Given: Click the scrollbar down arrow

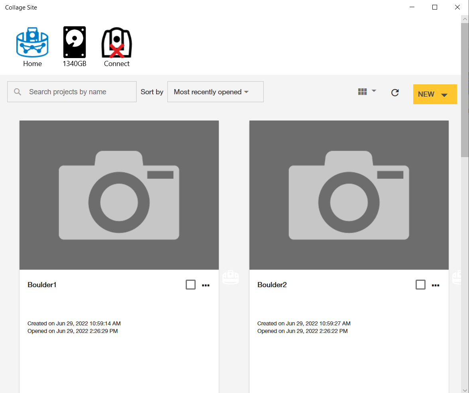Looking at the screenshot, I should click(x=465, y=389).
